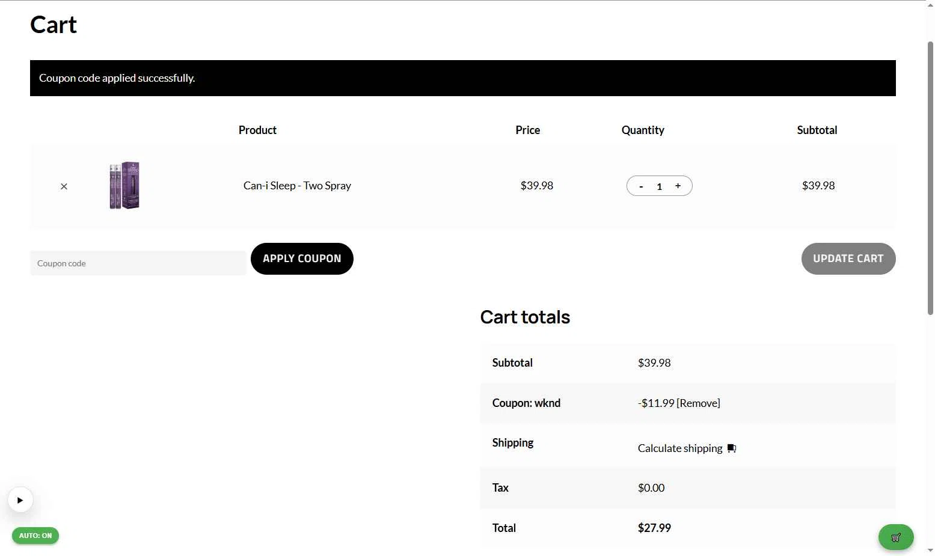Click the round play button icon
Viewport: 935px width, 556px height.
tap(20, 499)
